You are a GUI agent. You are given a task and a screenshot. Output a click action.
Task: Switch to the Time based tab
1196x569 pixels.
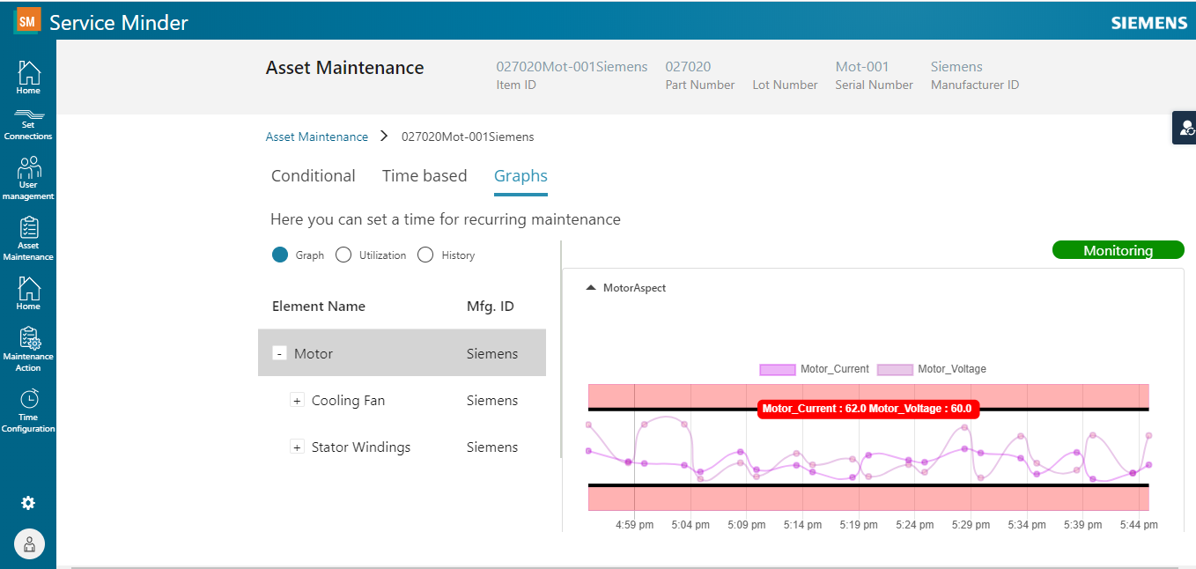tap(425, 175)
